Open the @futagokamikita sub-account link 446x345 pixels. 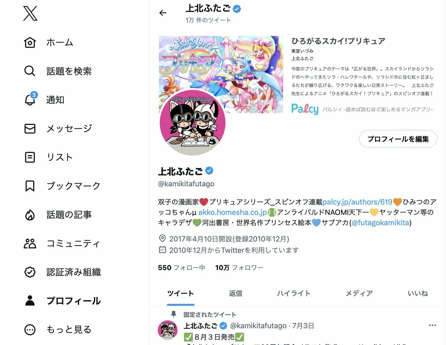pos(380,223)
